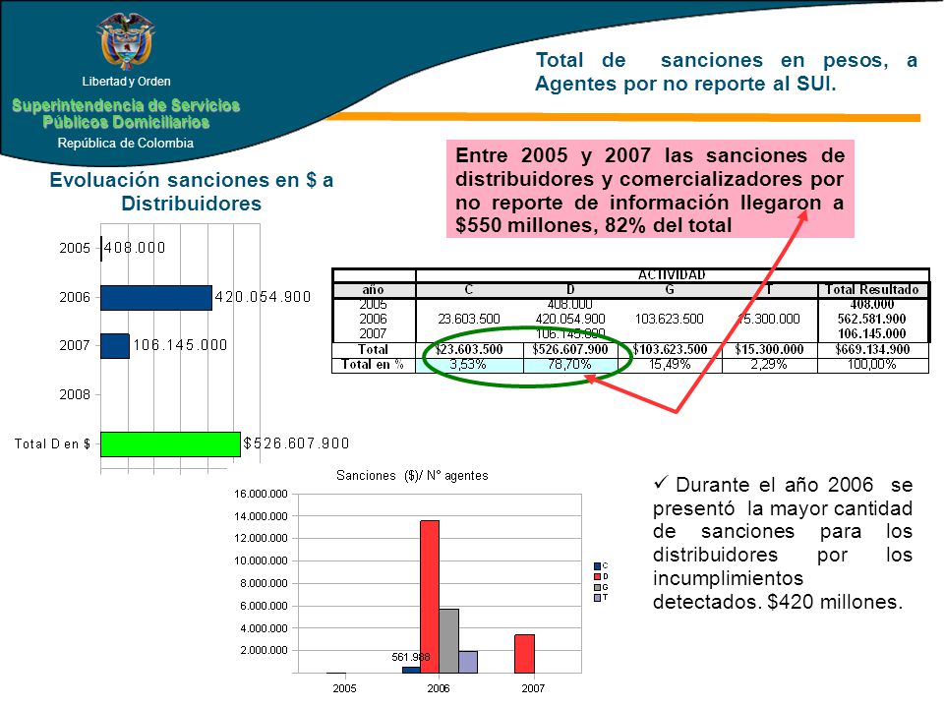
Task: Click the gray 2006 column in the agentes chart
Action: pos(449,641)
